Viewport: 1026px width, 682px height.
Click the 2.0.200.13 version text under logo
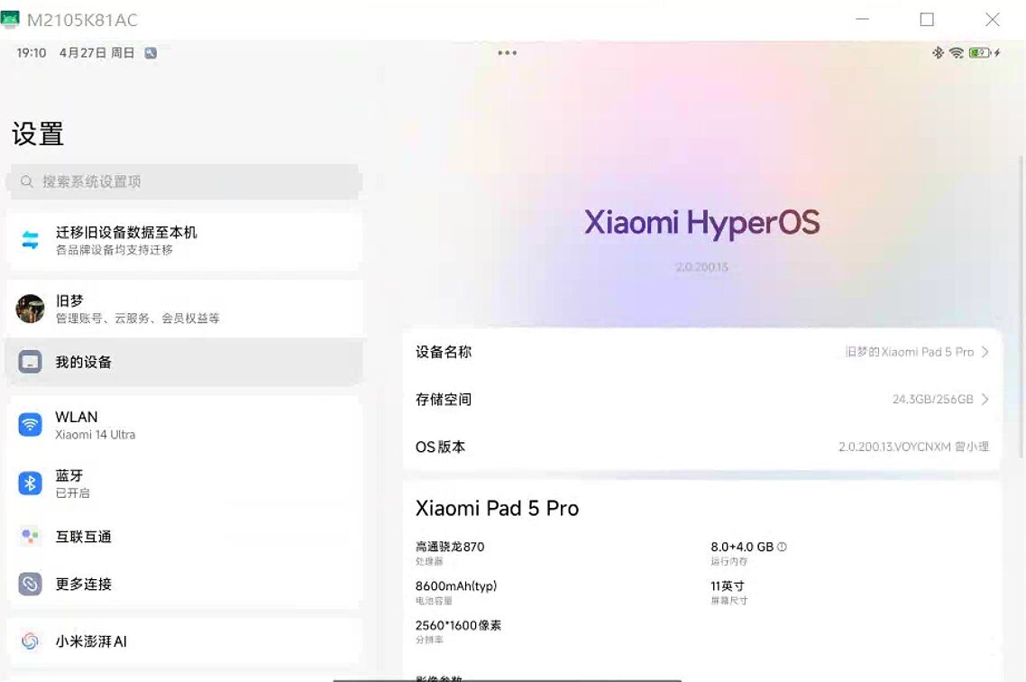pyautogui.click(x=701, y=267)
